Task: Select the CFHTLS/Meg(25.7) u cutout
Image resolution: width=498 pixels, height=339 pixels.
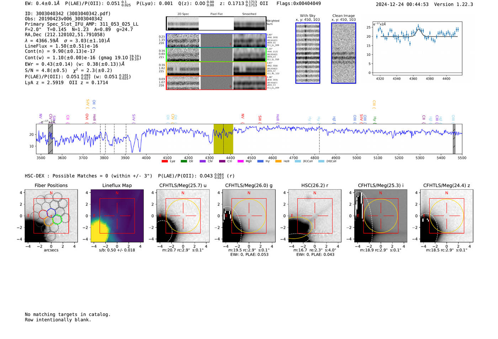Action: tap(183, 216)
